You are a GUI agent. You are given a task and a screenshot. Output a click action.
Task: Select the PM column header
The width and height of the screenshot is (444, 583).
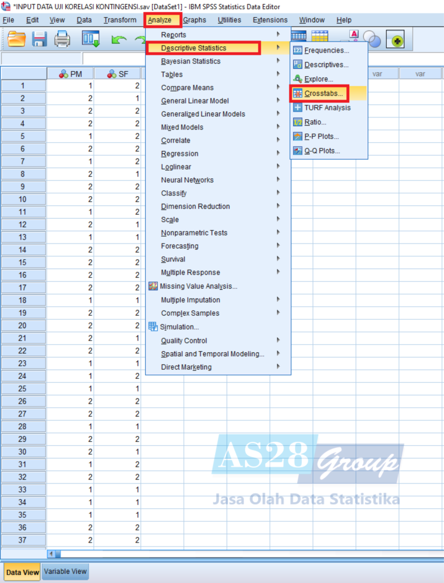[71, 74]
